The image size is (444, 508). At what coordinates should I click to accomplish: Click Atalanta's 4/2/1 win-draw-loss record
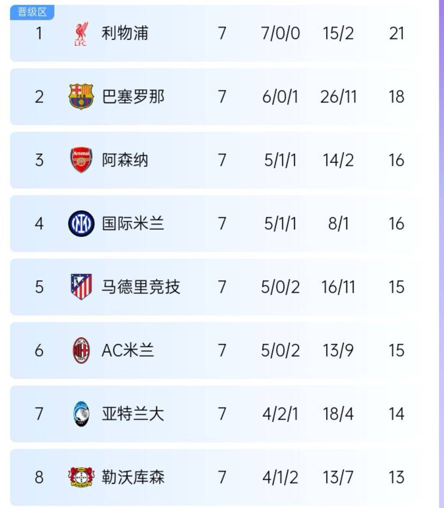pos(280,414)
